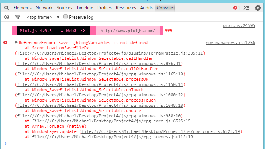Switch to the Profiles tab

(x=104, y=8)
